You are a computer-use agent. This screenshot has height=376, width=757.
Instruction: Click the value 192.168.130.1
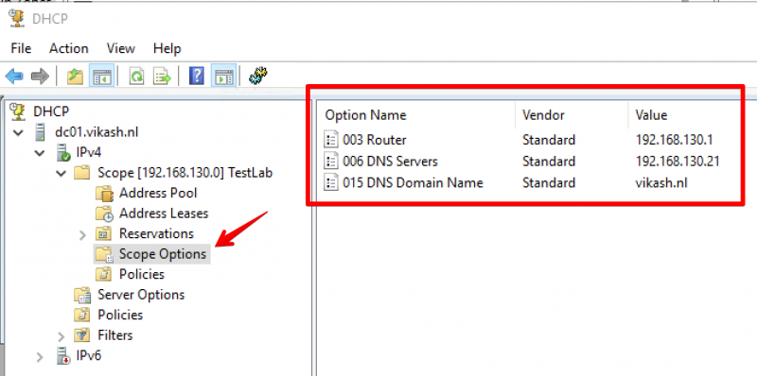coord(674,140)
